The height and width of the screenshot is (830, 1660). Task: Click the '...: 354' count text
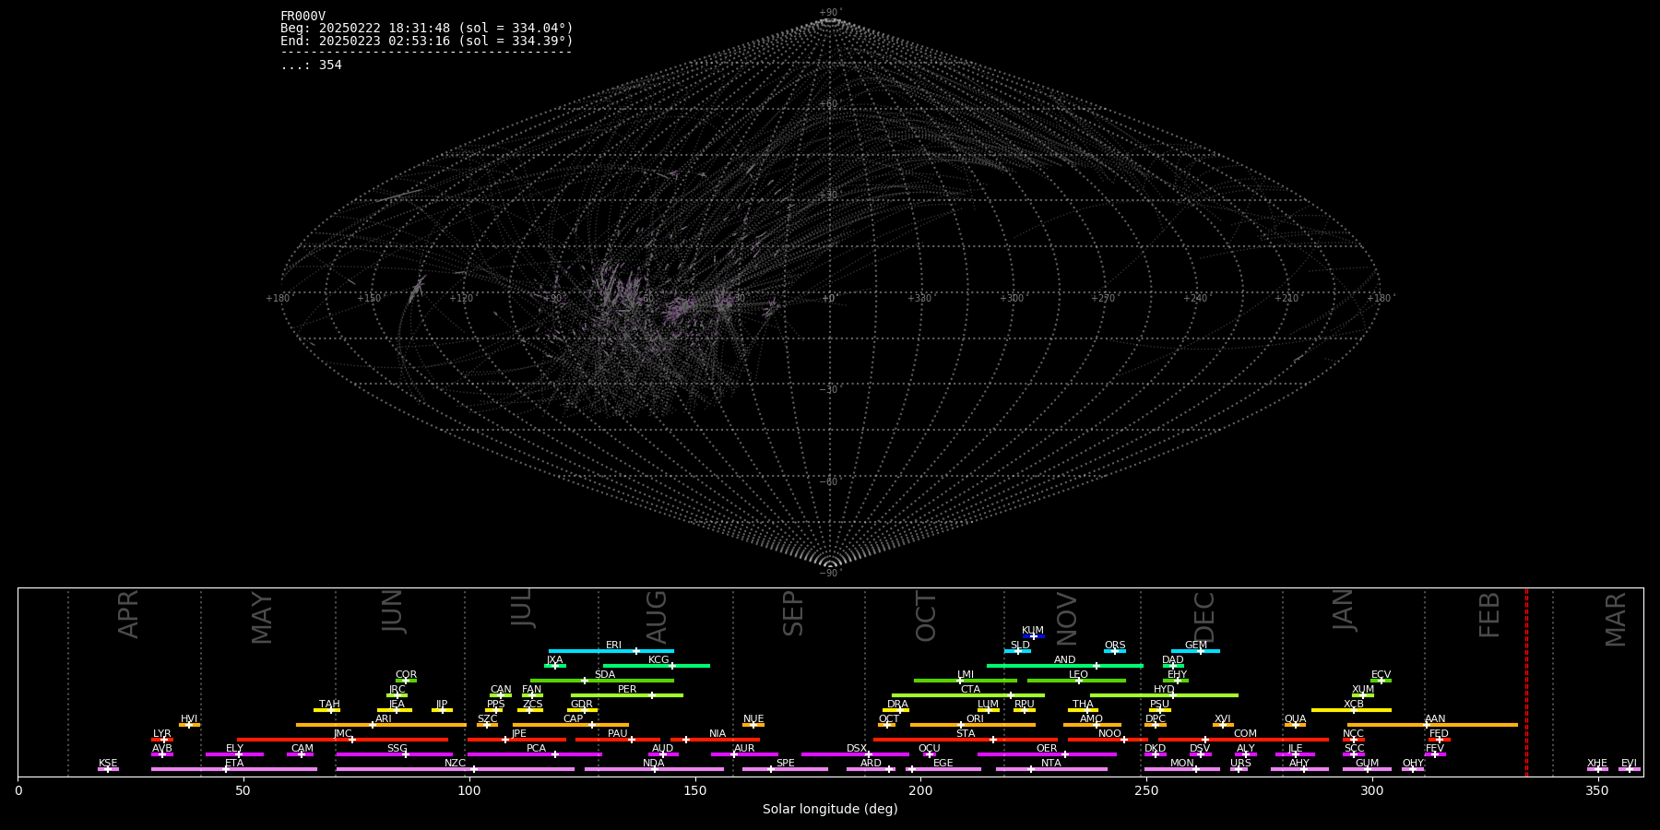point(311,65)
